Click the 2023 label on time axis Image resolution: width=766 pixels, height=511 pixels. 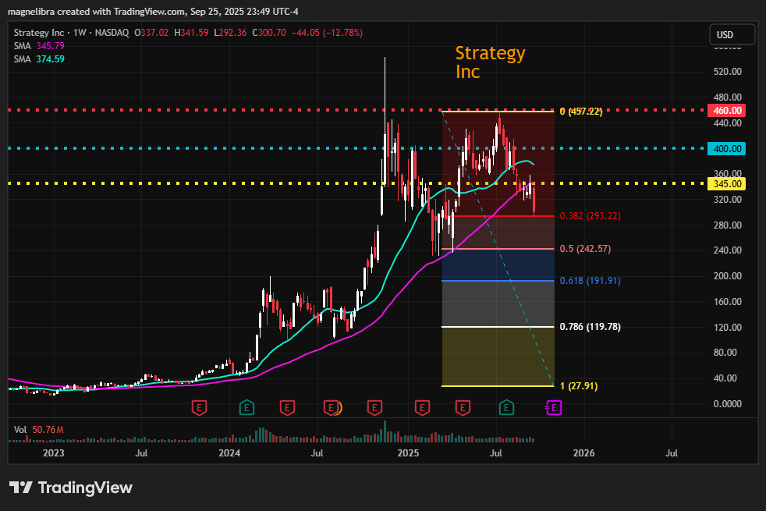(x=53, y=452)
